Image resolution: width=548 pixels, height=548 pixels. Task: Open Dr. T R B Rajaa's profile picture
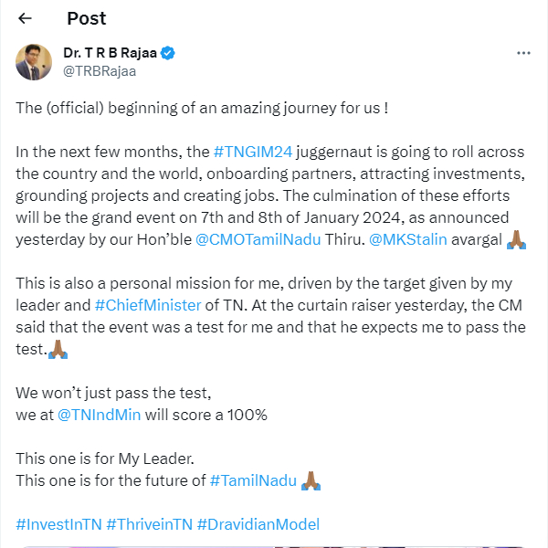click(34, 62)
